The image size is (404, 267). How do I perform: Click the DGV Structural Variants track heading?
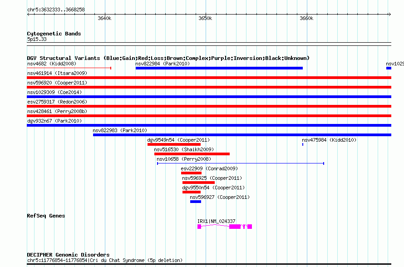click(168, 58)
